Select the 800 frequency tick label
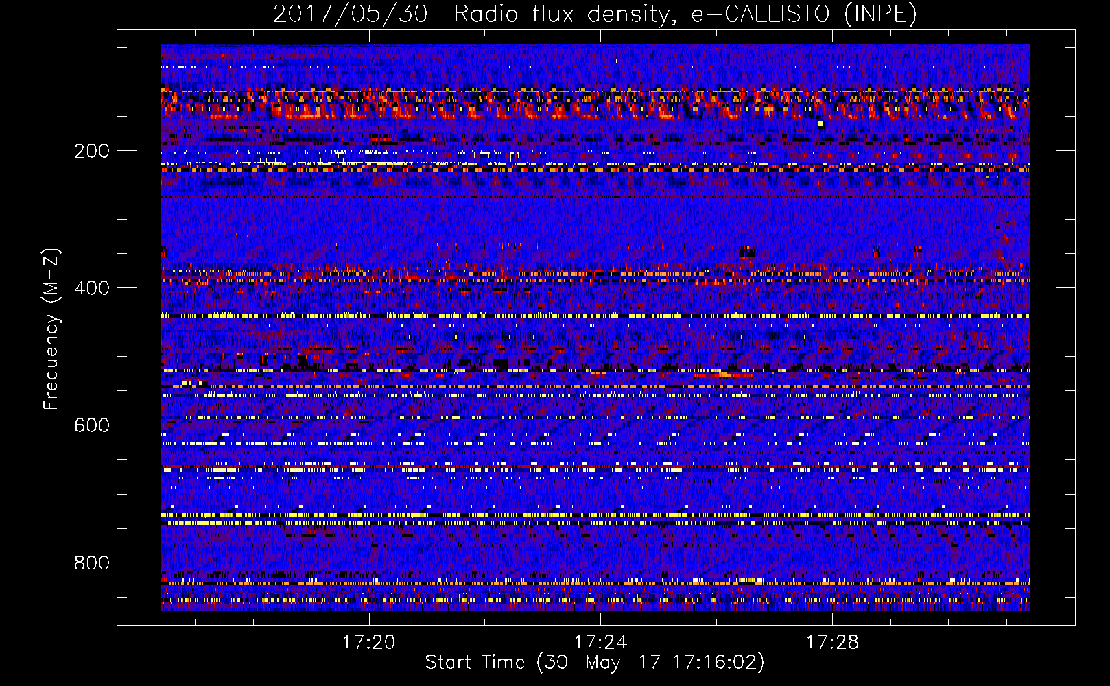Image resolution: width=1110 pixels, height=686 pixels. point(91,563)
